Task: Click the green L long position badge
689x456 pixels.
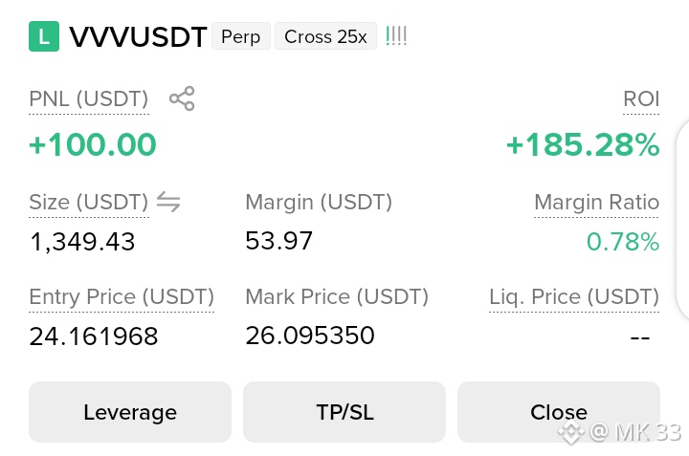Action: click(44, 36)
